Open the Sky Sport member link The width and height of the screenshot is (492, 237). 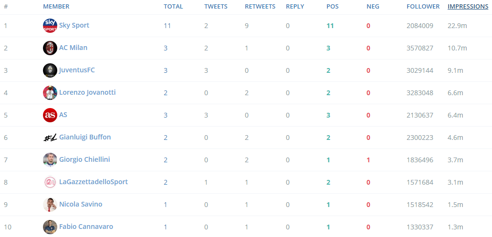coord(74,25)
